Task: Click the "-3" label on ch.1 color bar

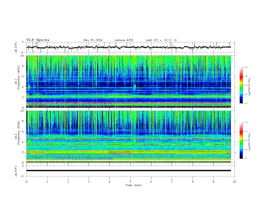Action: 246,67
